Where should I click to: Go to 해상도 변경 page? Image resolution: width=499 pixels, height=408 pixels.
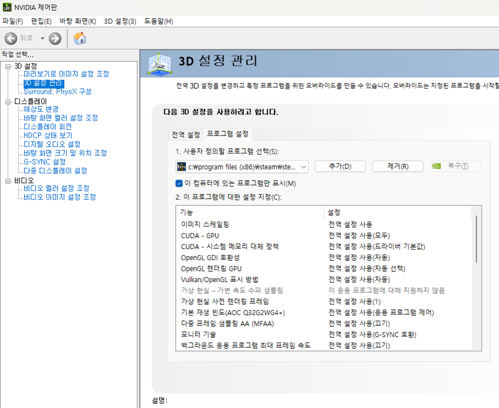coord(41,109)
